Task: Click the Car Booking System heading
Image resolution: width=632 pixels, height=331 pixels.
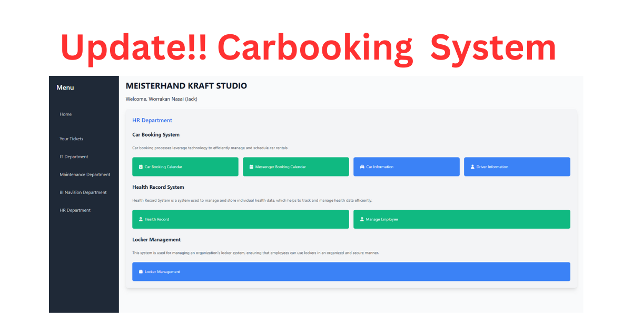Action: click(x=156, y=135)
